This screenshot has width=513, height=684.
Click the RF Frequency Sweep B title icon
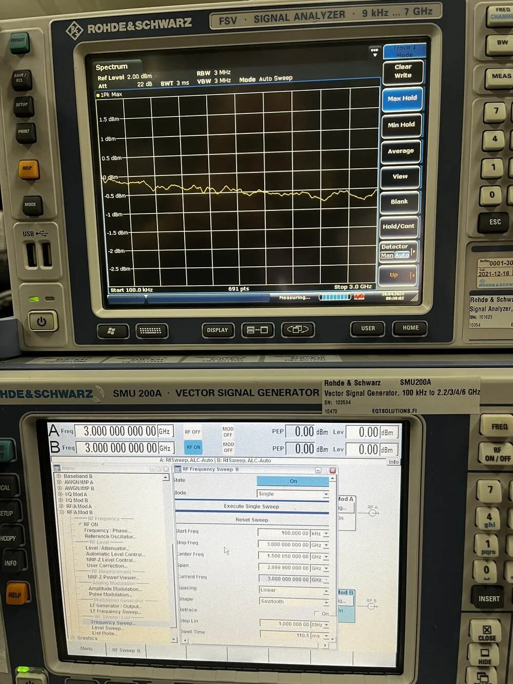coord(178,470)
